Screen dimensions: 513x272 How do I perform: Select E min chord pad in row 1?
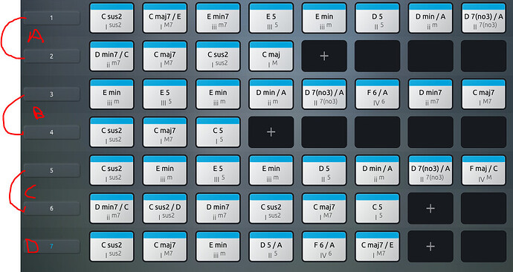coord(324,18)
